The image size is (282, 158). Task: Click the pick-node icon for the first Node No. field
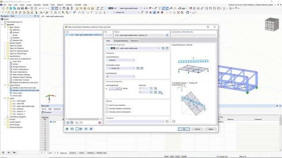[151, 88]
